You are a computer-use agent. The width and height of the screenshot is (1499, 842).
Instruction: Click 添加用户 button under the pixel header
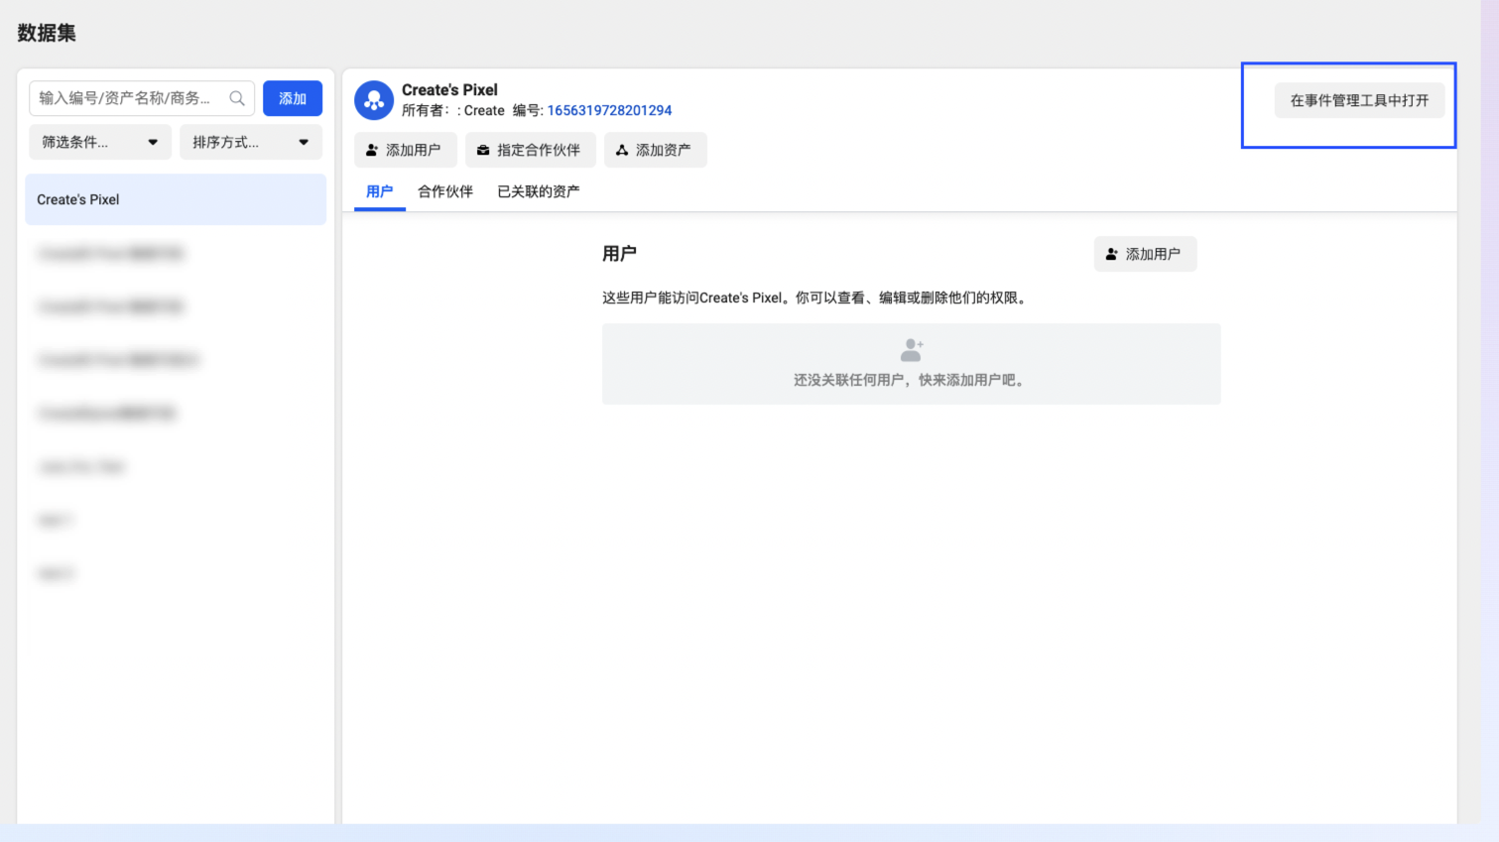[x=406, y=150]
